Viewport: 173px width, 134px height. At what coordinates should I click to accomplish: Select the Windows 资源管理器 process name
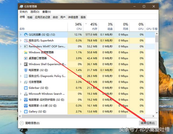tap(41, 52)
